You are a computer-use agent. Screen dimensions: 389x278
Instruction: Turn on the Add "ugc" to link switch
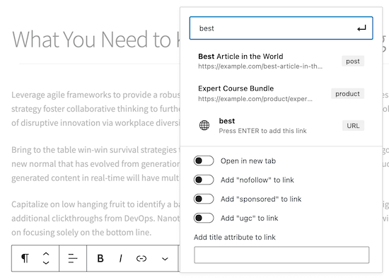tap(204, 218)
